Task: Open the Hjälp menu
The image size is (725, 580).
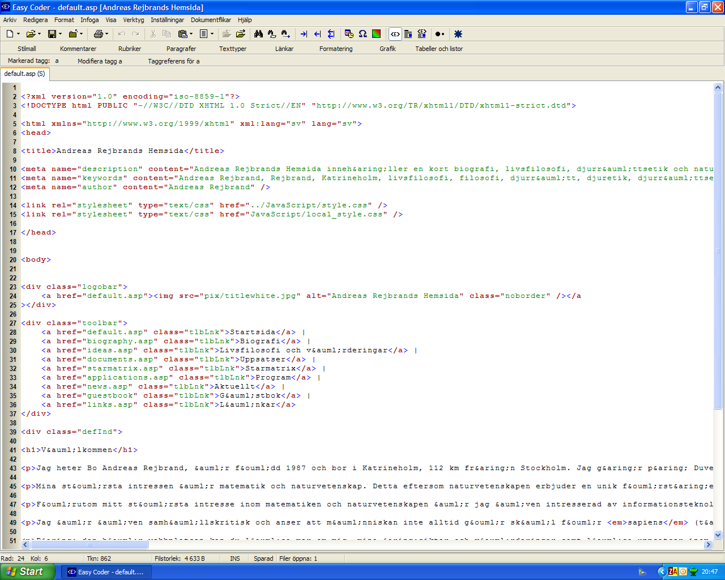Action: click(245, 20)
